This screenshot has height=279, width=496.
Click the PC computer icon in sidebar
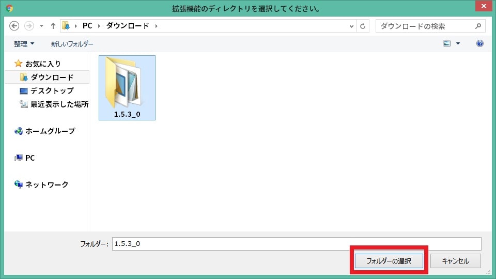19,158
